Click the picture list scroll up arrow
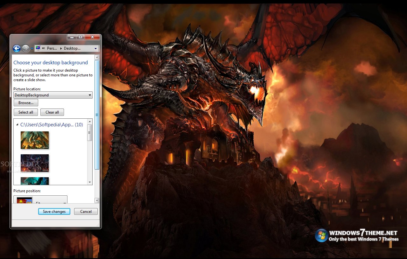This screenshot has width=407, height=259. click(90, 121)
